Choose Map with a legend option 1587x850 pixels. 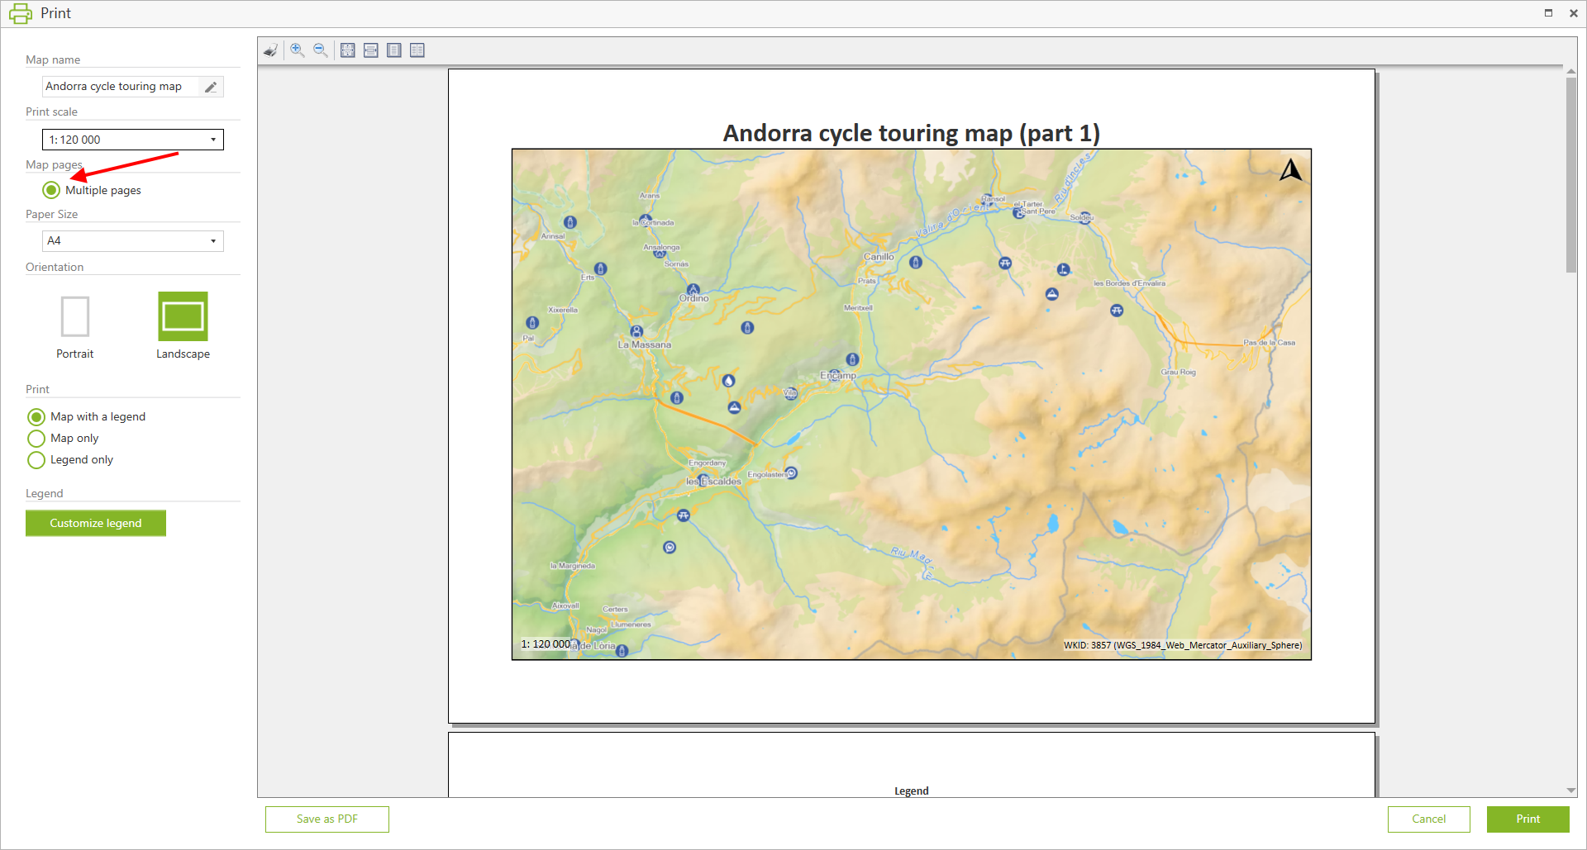36,417
